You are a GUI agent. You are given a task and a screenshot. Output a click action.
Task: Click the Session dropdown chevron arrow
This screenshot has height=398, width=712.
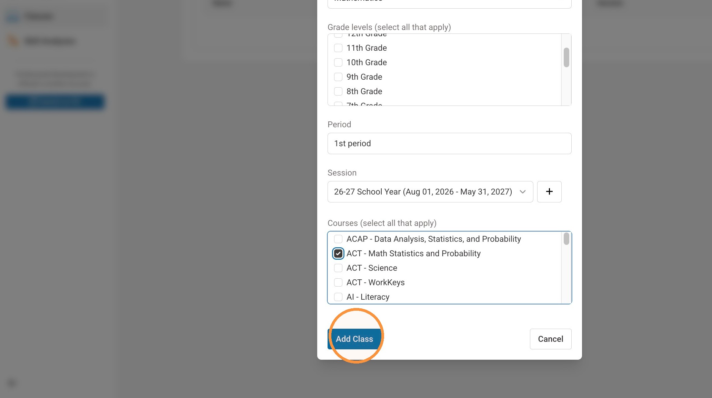[x=523, y=192]
